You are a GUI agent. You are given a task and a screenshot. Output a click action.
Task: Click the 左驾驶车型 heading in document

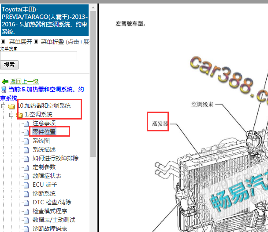130,24
